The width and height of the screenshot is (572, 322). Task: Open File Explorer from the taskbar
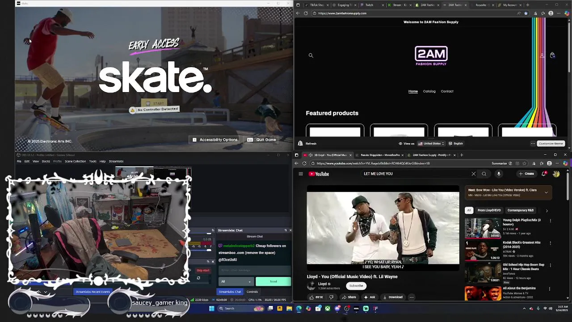[x=289, y=309]
